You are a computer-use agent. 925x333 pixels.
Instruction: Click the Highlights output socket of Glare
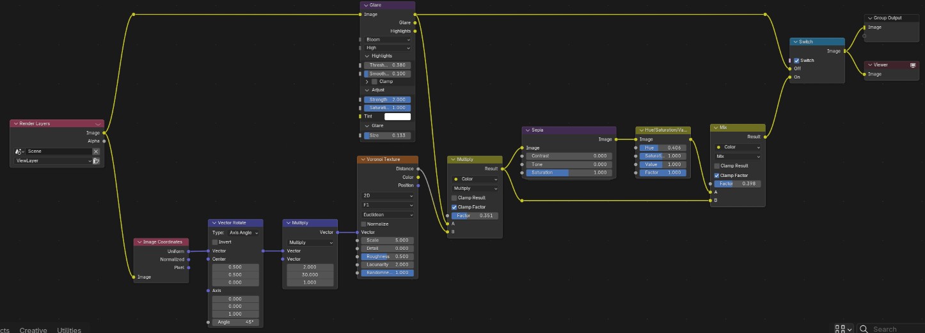click(x=415, y=31)
